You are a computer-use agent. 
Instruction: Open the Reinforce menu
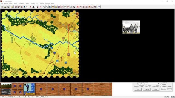pos(21,4)
